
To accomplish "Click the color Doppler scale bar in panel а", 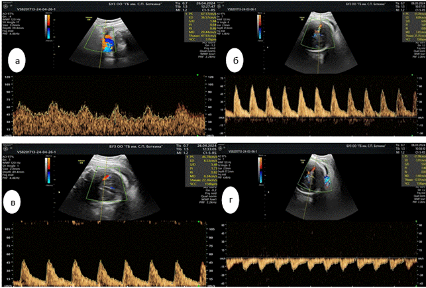I will tap(47, 24).
